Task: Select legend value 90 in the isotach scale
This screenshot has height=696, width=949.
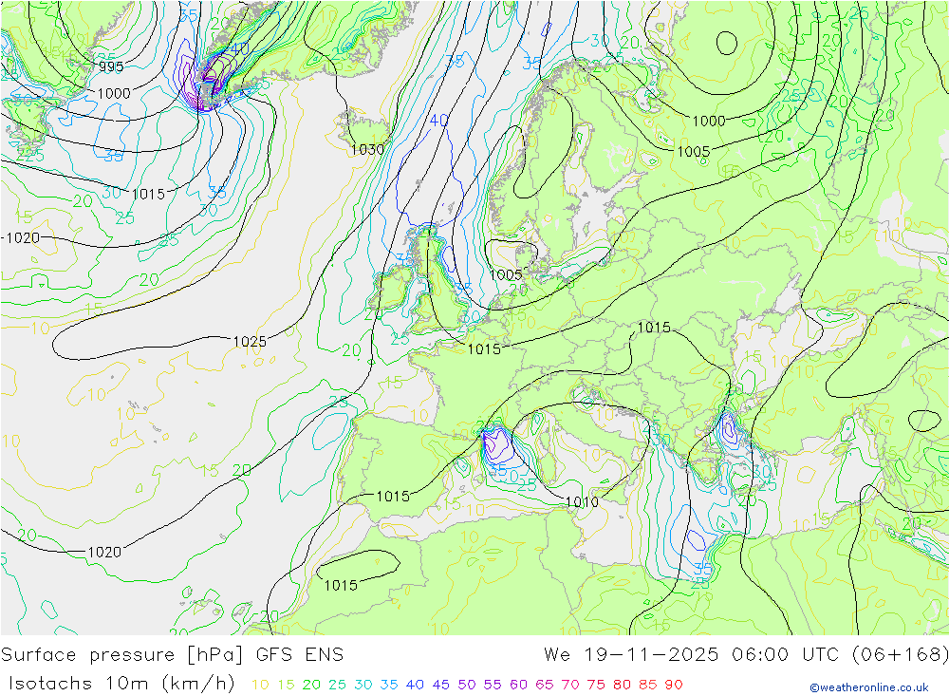Action: pos(674,686)
